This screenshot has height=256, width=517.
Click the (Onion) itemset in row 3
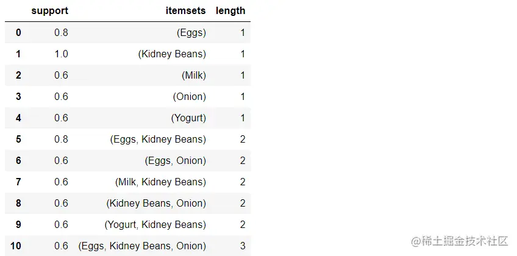(190, 97)
